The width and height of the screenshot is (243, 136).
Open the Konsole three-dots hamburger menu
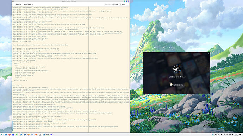point(127,4)
